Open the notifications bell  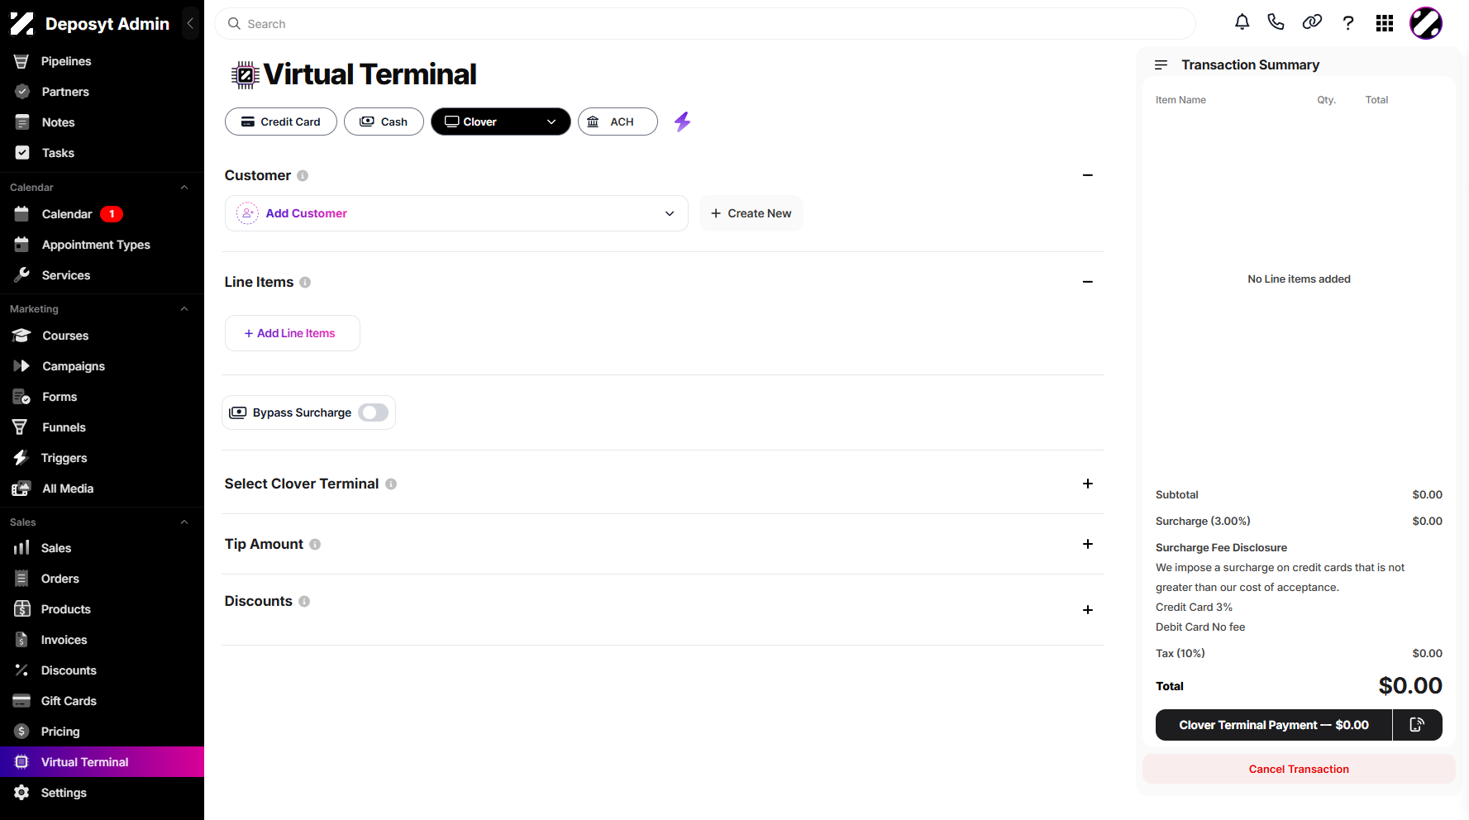point(1242,22)
